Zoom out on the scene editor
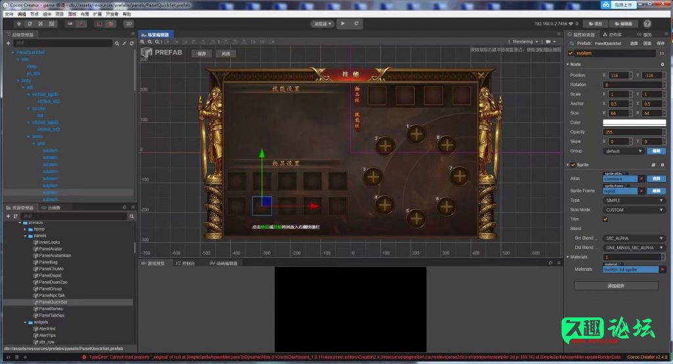 (x=150, y=42)
